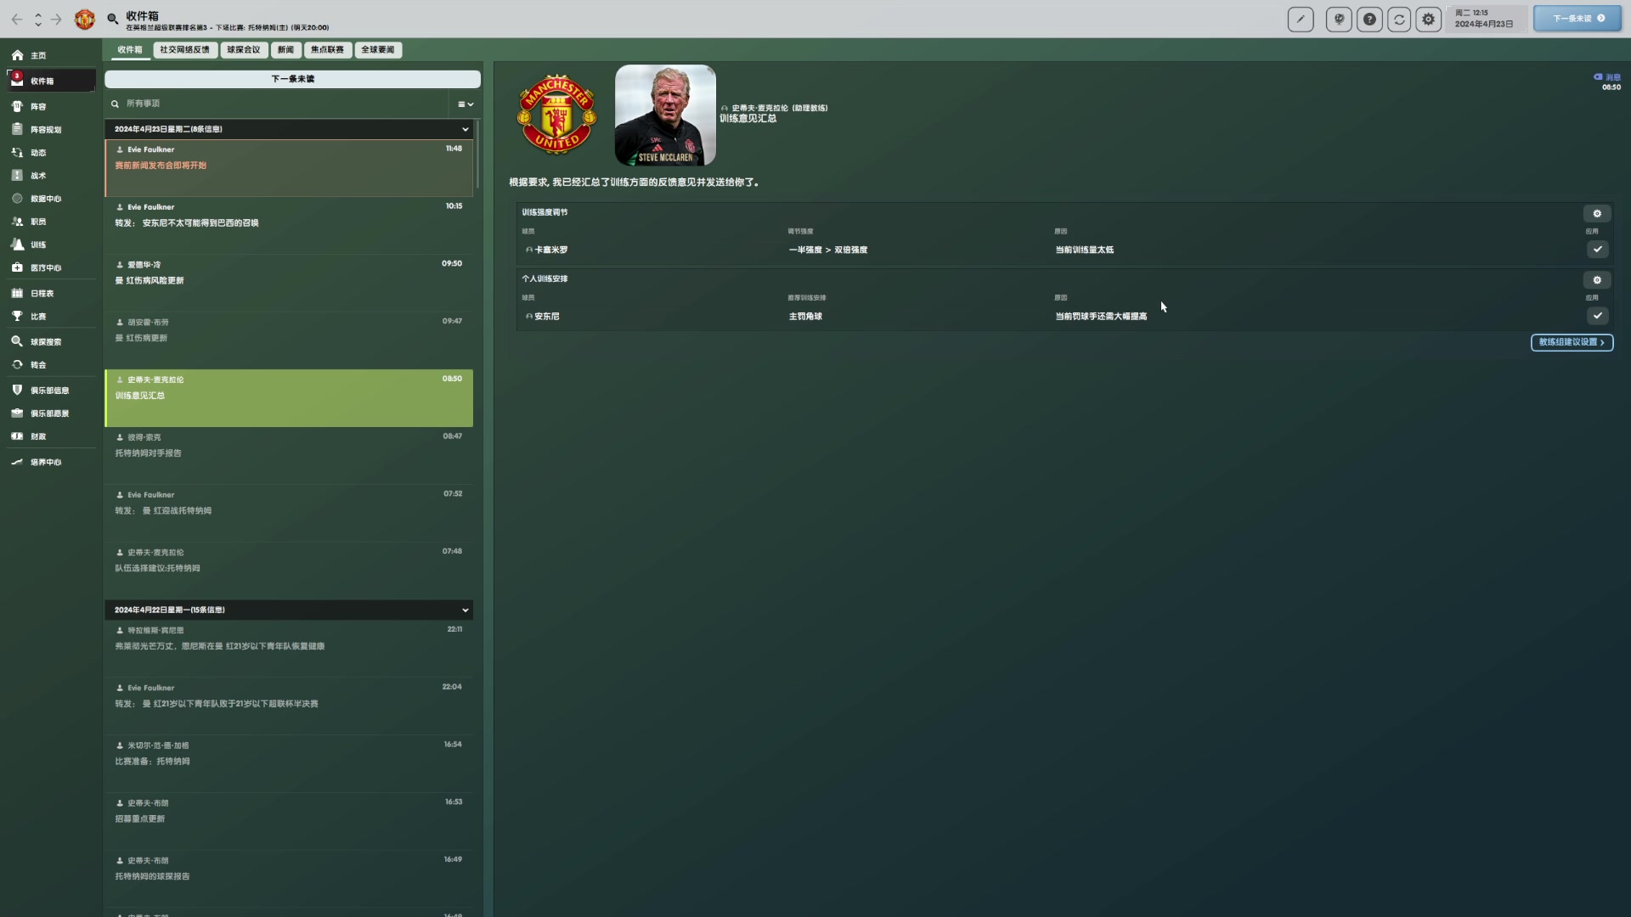Screen dimensions: 1631x917
Task: Open settings gear for 训练强度调节 section
Action: pyautogui.click(x=1597, y=213)
